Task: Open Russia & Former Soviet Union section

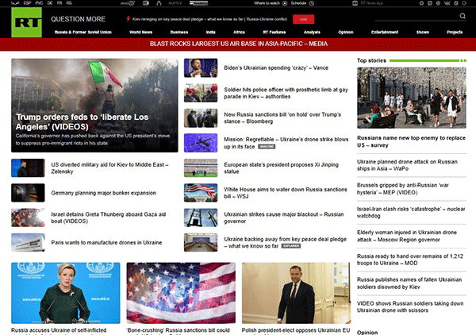Action: (x=83, y=33)
